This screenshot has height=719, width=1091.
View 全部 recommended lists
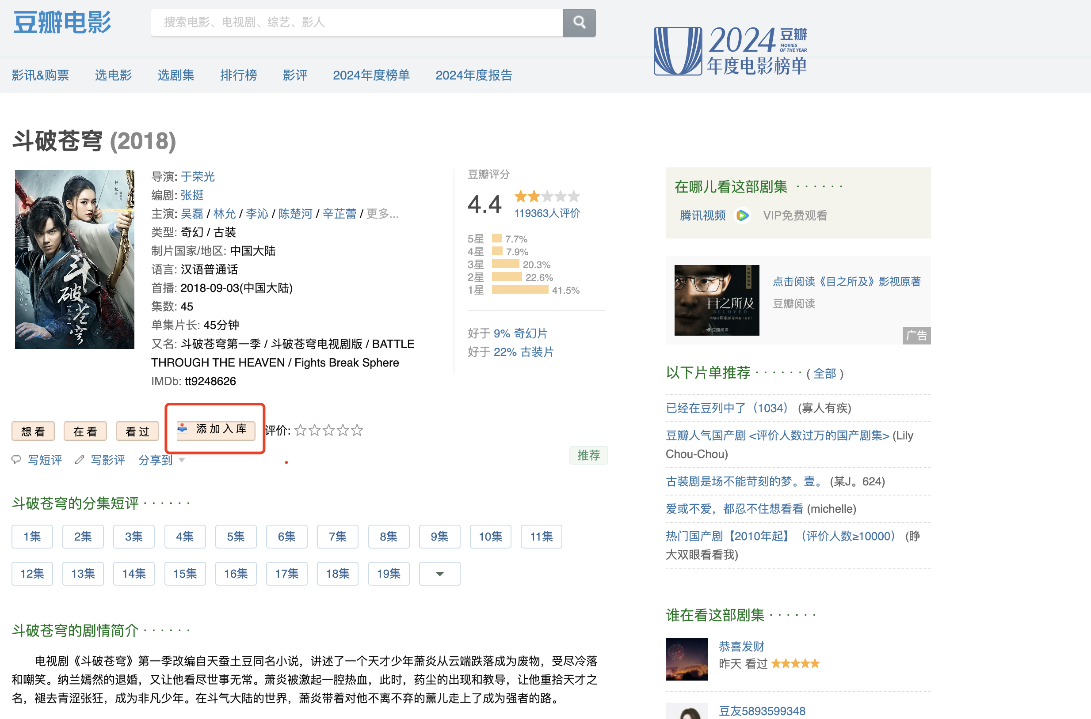click(x=825, y=374)
